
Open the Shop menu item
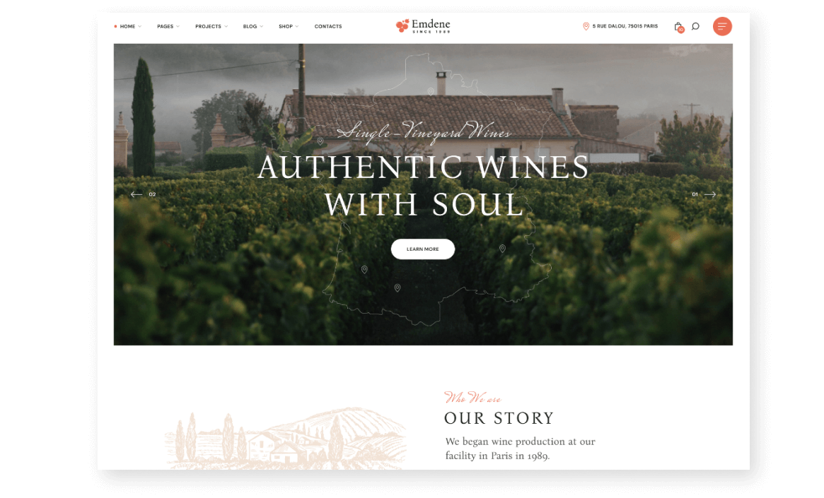pos(289,26)
